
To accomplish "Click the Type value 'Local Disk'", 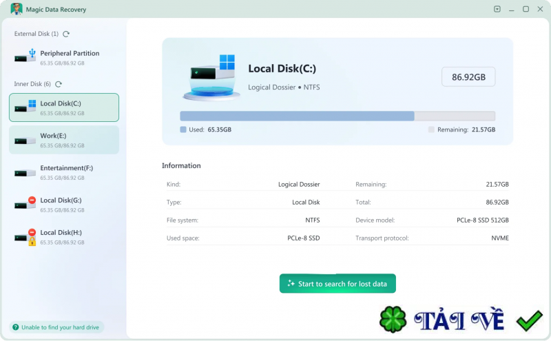I will click(x=306, y=202).
